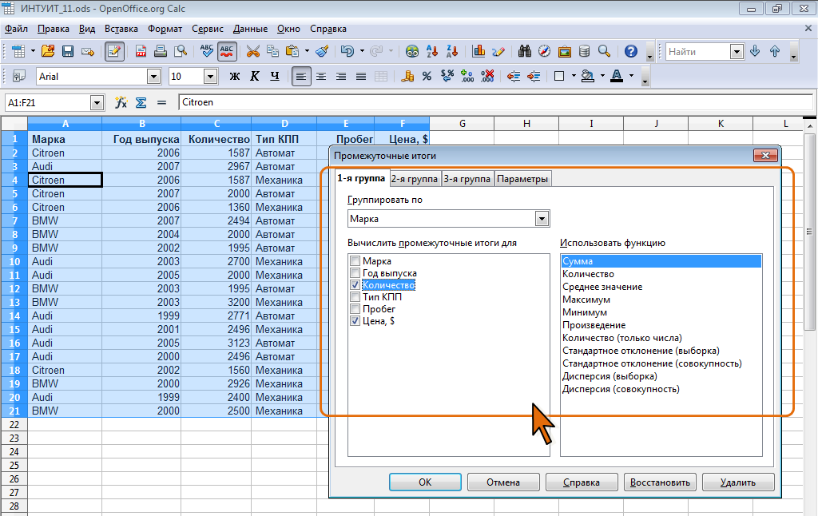Viewport: 818px width, 516px height.
Task: Enable the Тип КПП checkbox
Action: pyautogui.click(x=355, y=297)
